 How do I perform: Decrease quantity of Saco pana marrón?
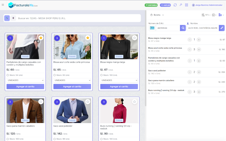(x=190, y=82)
